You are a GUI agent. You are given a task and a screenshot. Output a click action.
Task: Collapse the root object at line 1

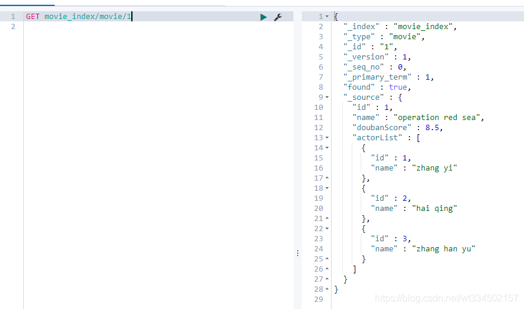pos(327,17)
